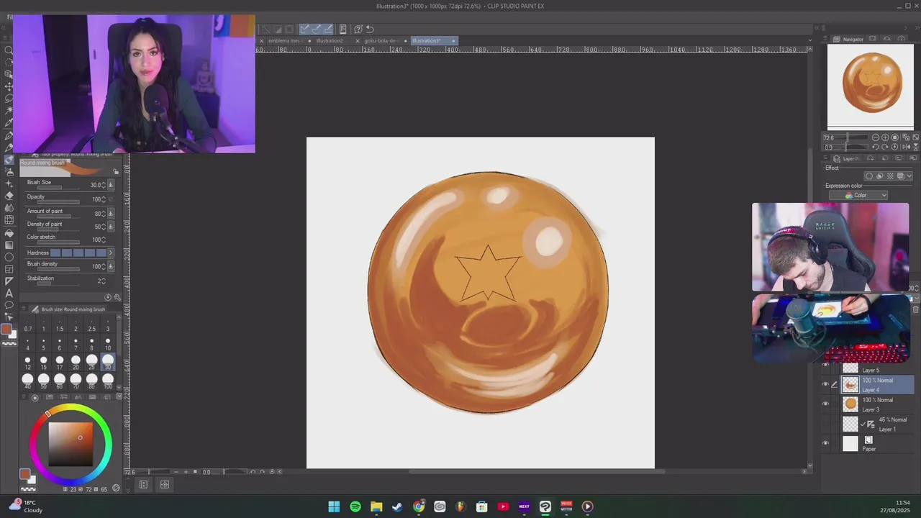
Task: Adjust the Brush Size stepper arrows
Action: pyautogui.click(x=104, y=185)
